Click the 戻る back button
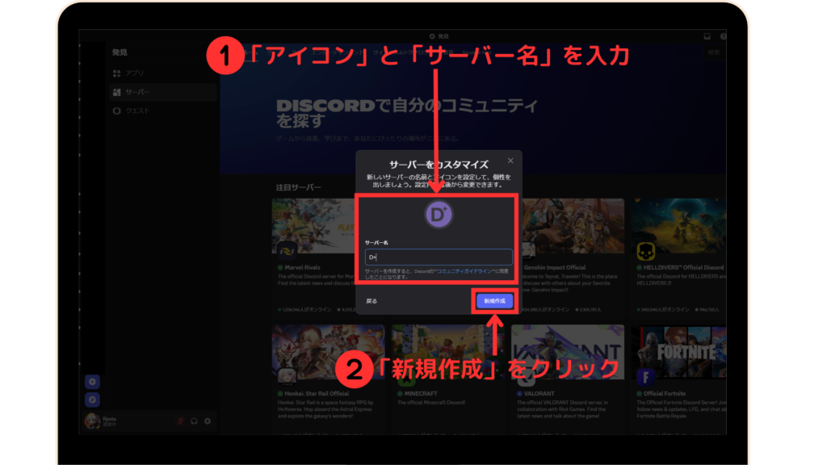The image size is (827, 465). 372,301
